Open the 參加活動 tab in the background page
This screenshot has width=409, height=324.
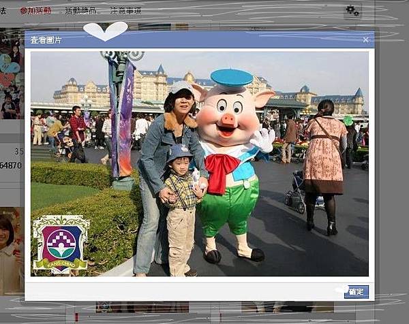click(35, 11)
